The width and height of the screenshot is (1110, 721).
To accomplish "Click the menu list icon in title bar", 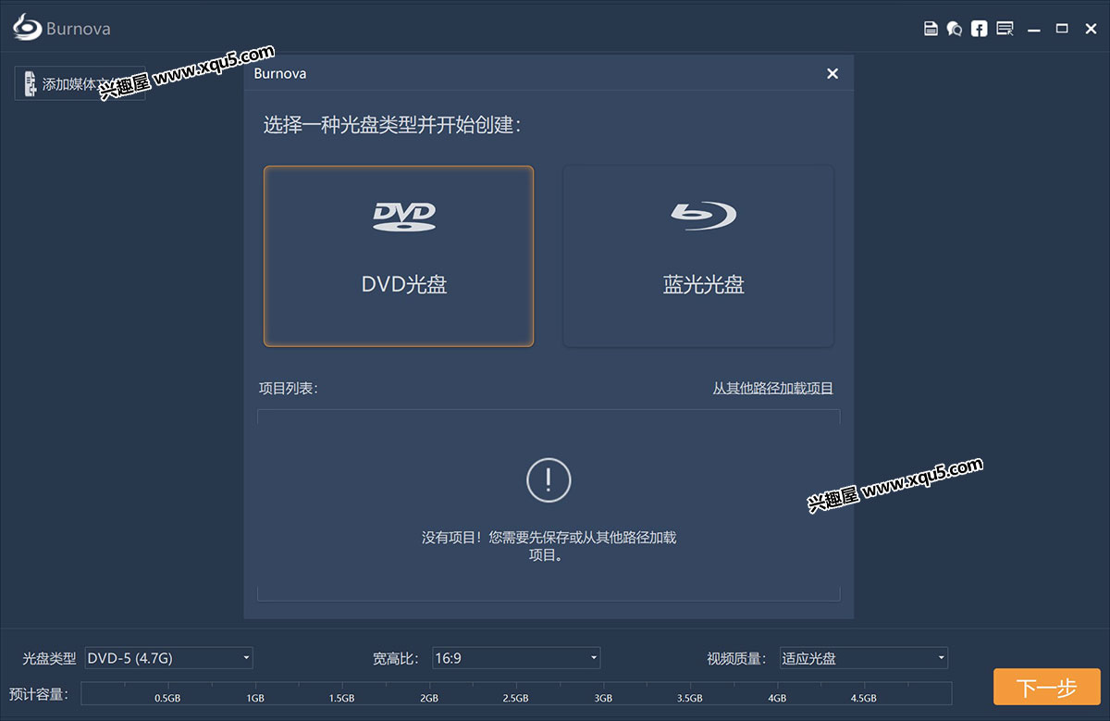I will pyautogui.click(x=1005, y=29).
